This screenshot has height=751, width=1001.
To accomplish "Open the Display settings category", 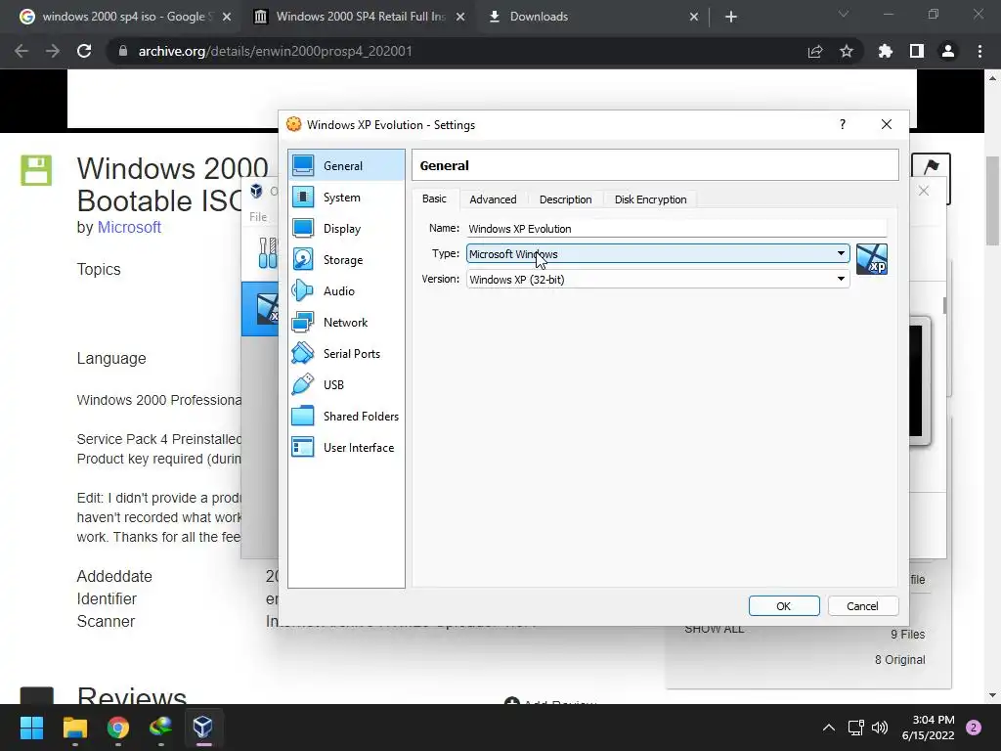I will pos(346,229).
